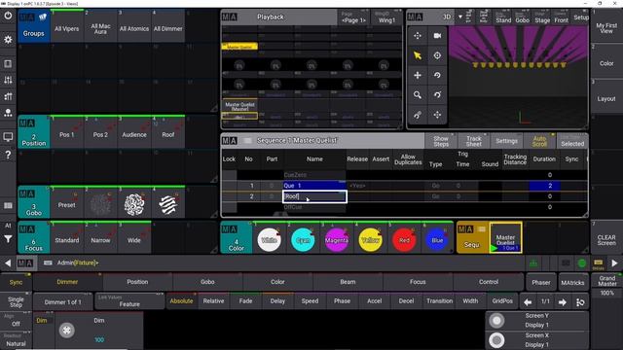The width and height of the screenshot is (623, 350).
Task: Open the display monitor icon in sidebar
Action: (x=8, y=137)
